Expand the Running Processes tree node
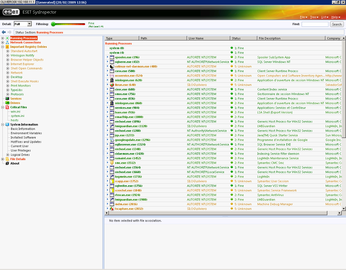This screenshot has width=346, height=270. click(x=3, y=38)
